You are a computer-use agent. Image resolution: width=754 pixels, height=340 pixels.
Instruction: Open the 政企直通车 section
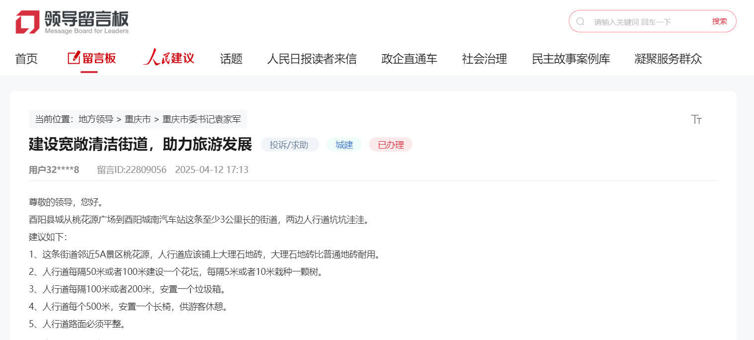[x=409, y=59]
